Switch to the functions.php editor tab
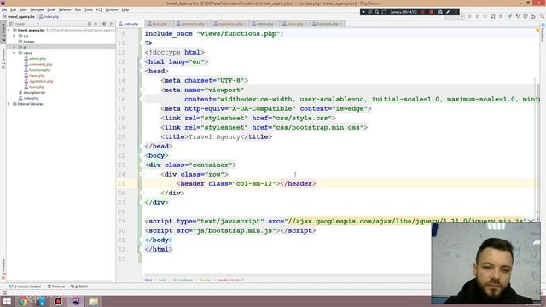This screenshot has width=546, height=307. (328, 24)
